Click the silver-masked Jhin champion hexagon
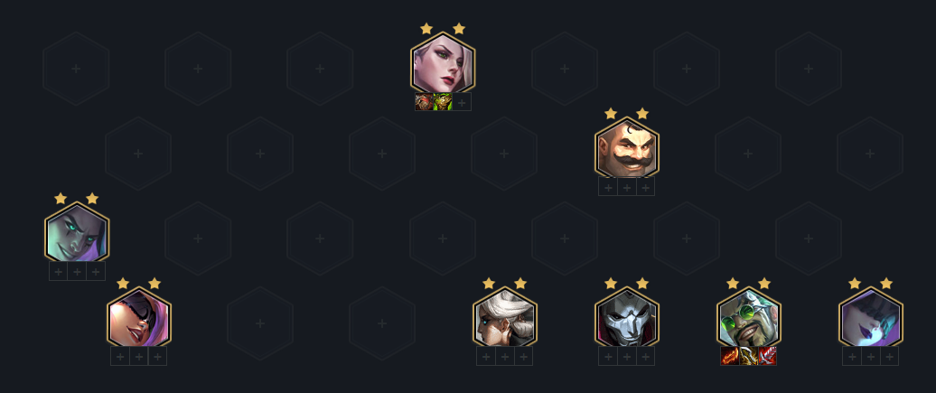This screenshot has width=936, height=393. [627, 318]
